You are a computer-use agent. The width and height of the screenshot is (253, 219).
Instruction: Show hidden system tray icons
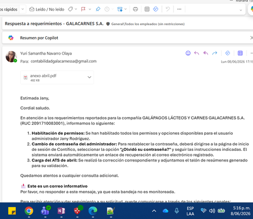154,211
